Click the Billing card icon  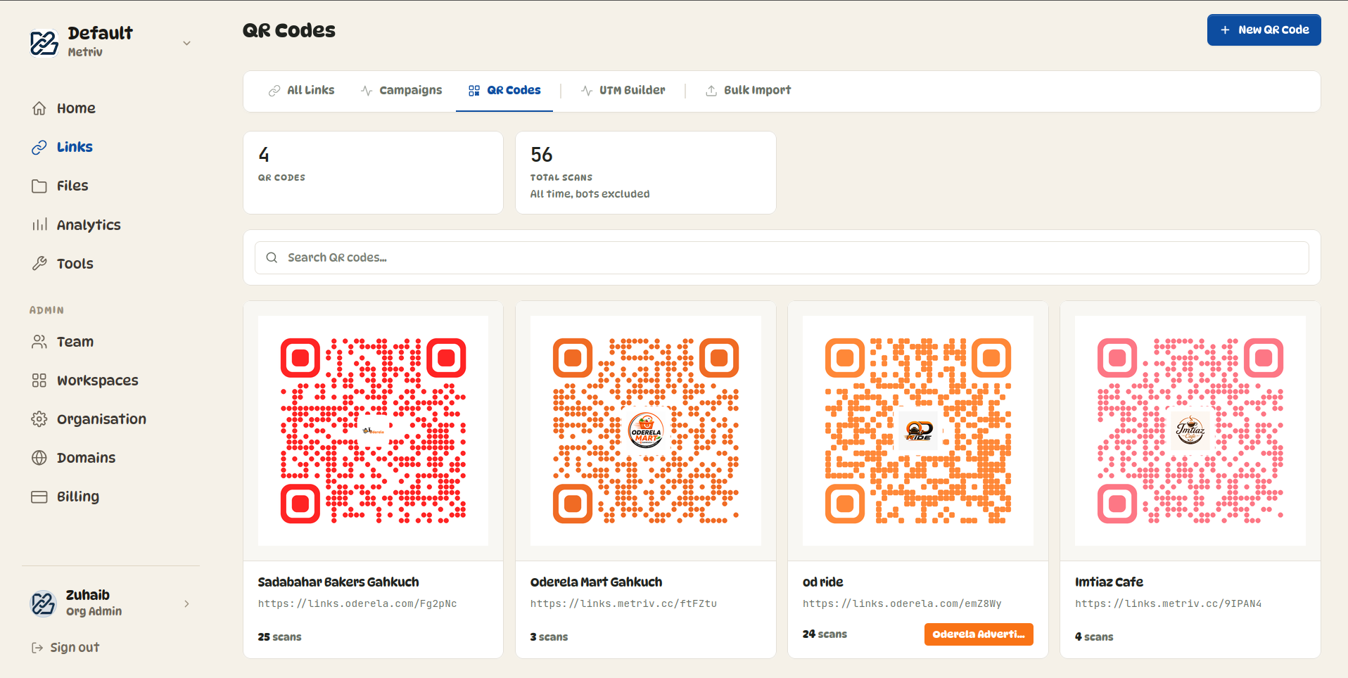coord(39,497)
